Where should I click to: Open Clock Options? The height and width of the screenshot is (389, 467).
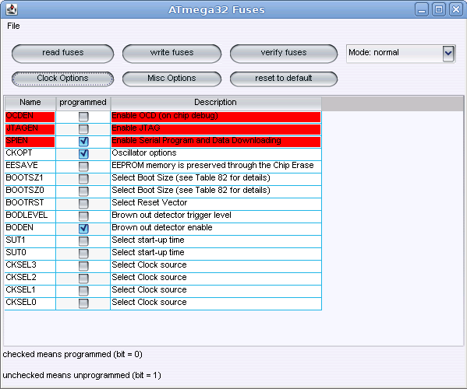pyautogui.click(x=63, y=79)
